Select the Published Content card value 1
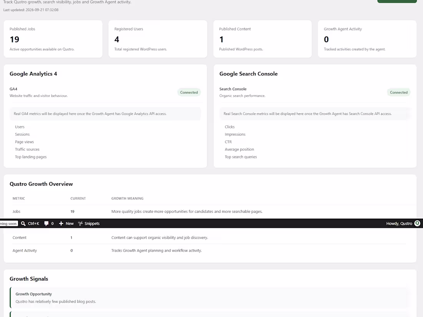 click(221, 39)
